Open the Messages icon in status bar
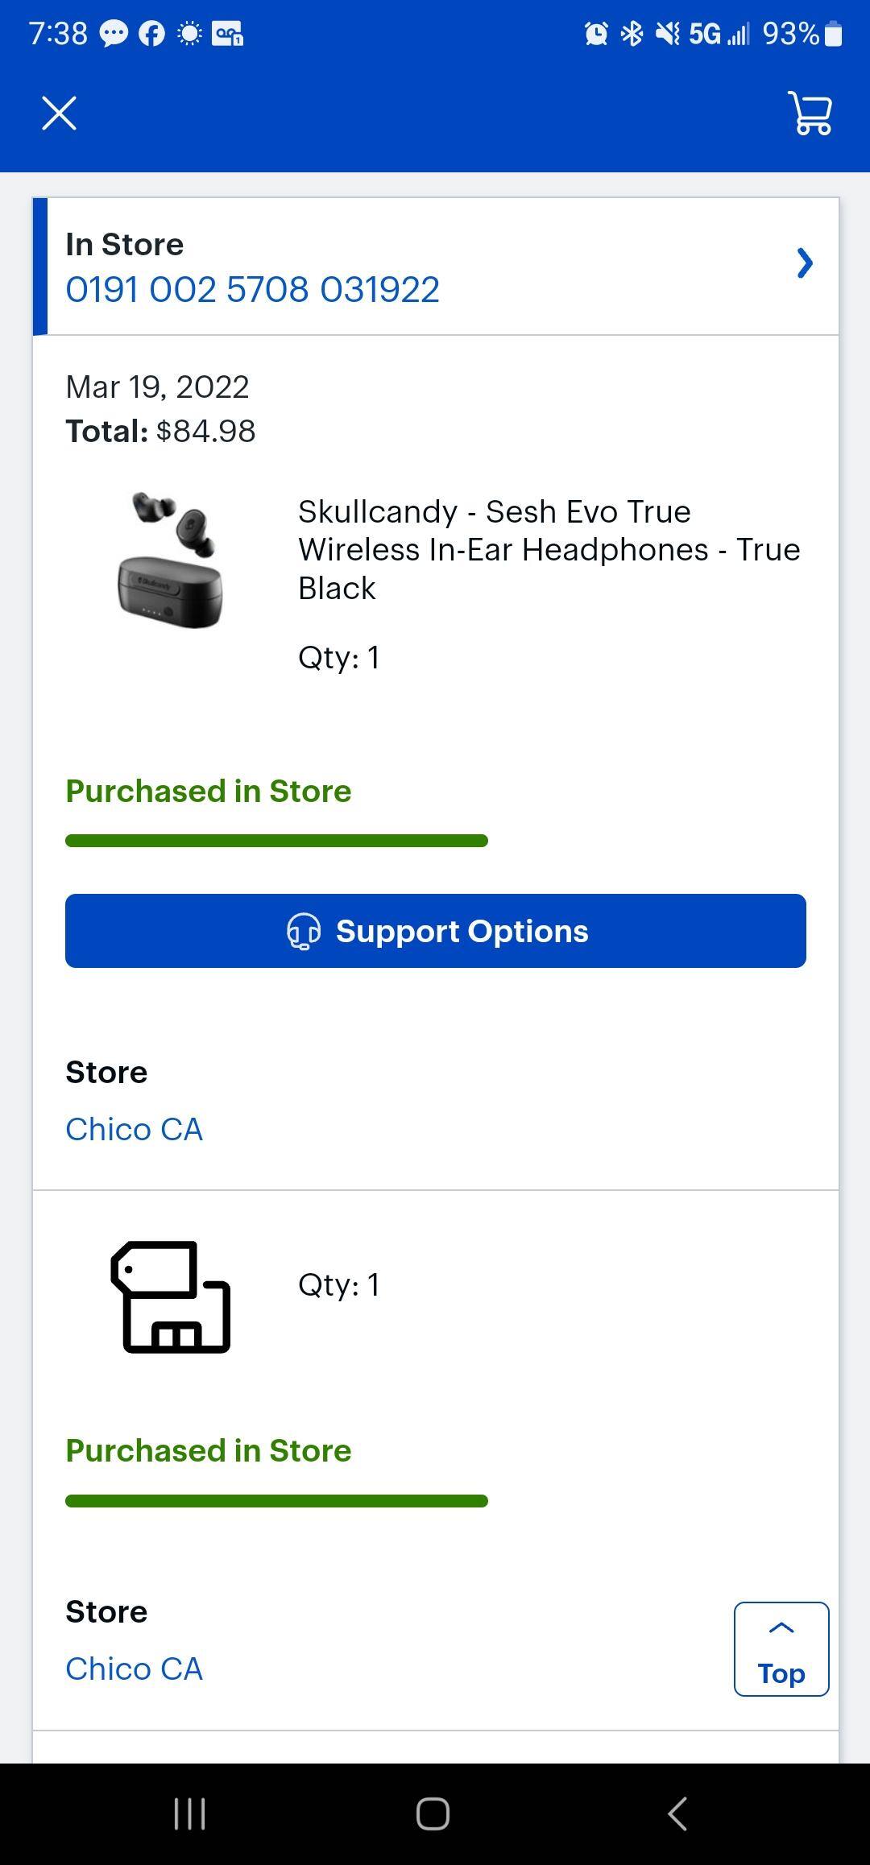Screen dimensions: 870x1865 point(114,34)
